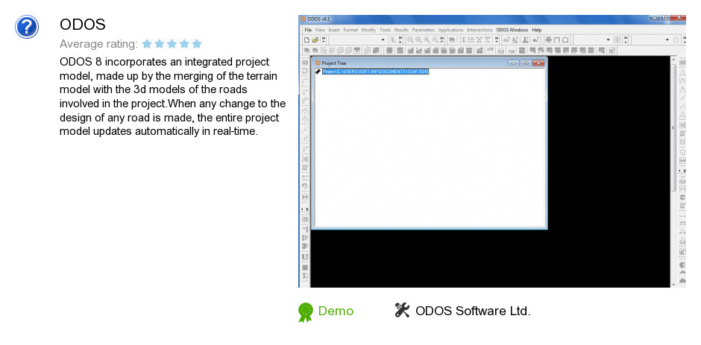Open the Intersections menu
This screenshot has height=345, width=701.
coord(480,30)
